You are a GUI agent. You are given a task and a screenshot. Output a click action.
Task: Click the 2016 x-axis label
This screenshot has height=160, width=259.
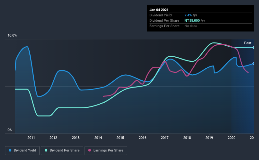[x=143, y=138]
